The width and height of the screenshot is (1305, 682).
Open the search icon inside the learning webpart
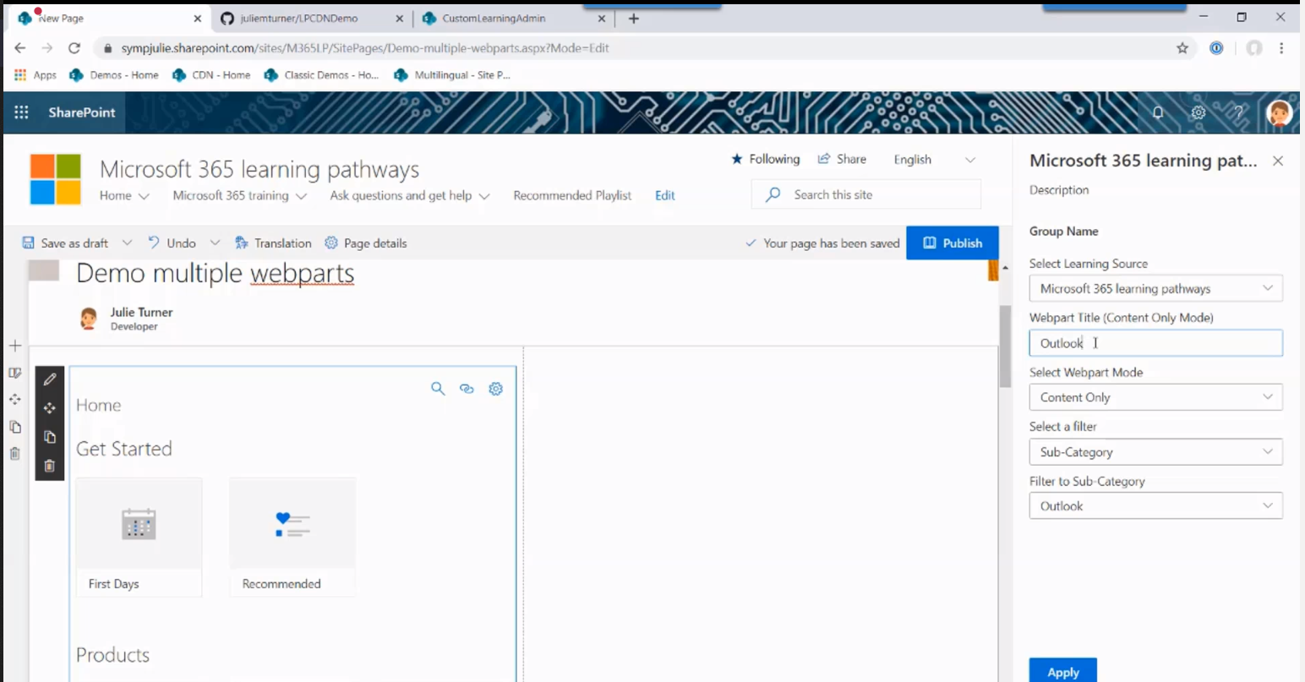(x=438, y=388)
